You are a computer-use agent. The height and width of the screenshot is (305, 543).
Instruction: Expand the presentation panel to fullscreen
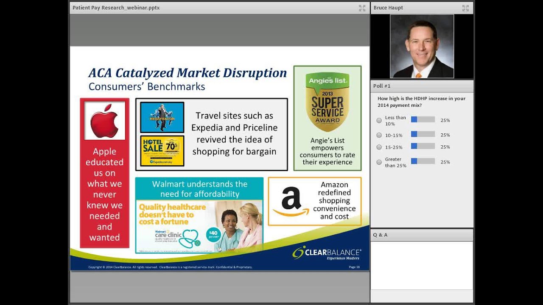[362, 8]
